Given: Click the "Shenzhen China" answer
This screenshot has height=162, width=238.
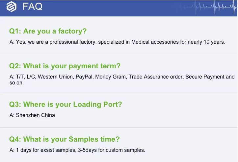Looking at the screenshot, I should coord(35,115).
